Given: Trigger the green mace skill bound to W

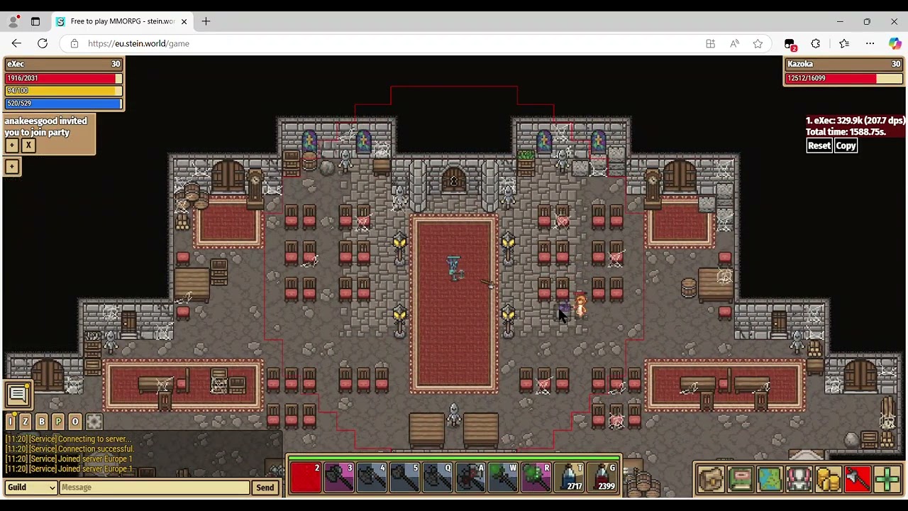Looking at the screenshot, I should point(502,476).
